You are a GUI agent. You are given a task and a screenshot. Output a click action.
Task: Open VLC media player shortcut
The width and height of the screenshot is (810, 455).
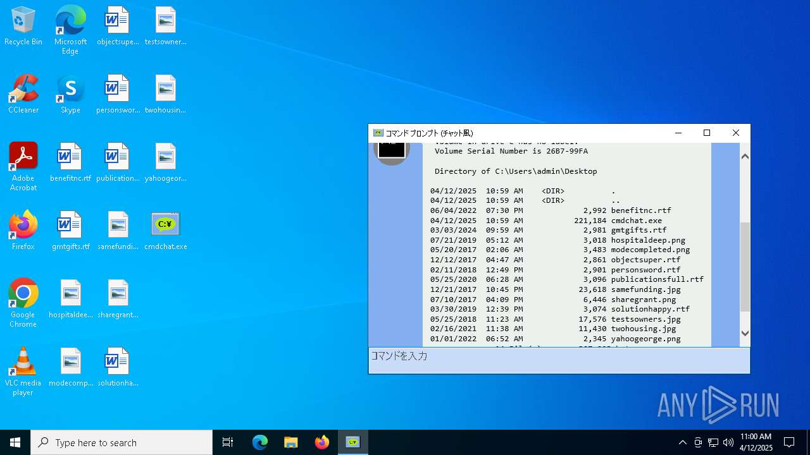point(23,372)
